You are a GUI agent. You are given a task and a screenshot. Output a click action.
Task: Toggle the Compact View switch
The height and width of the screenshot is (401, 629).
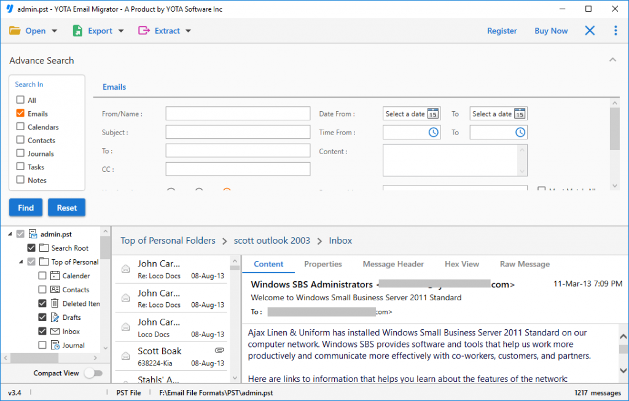click(x=93, y=373)
